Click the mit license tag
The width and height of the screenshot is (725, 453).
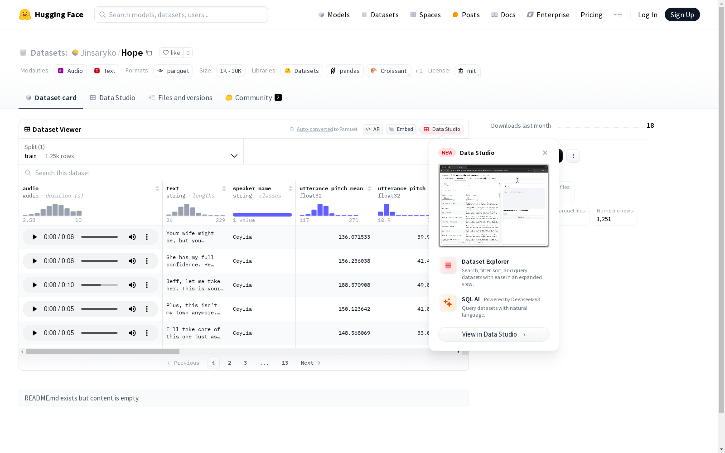tap(467, 71)
